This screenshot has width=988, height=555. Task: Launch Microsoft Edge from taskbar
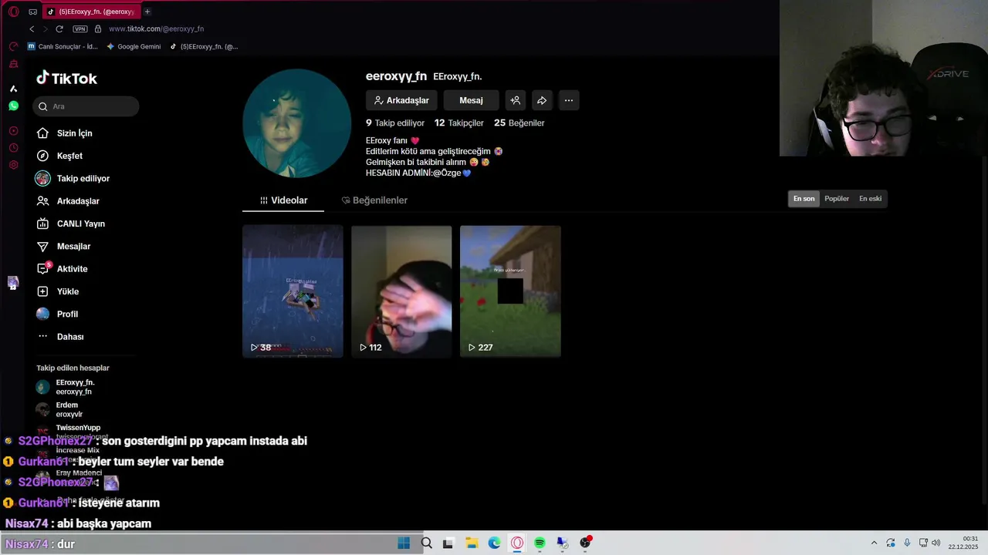click(494, 543)
